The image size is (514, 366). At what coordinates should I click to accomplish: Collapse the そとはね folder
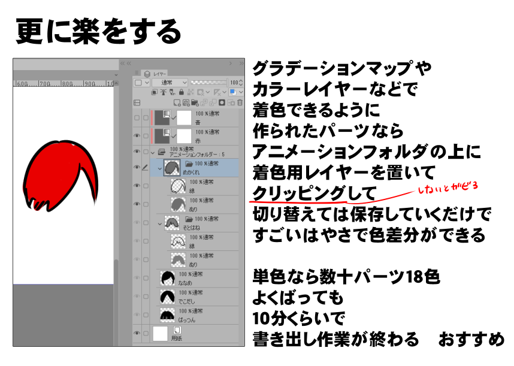coord(159,224)
